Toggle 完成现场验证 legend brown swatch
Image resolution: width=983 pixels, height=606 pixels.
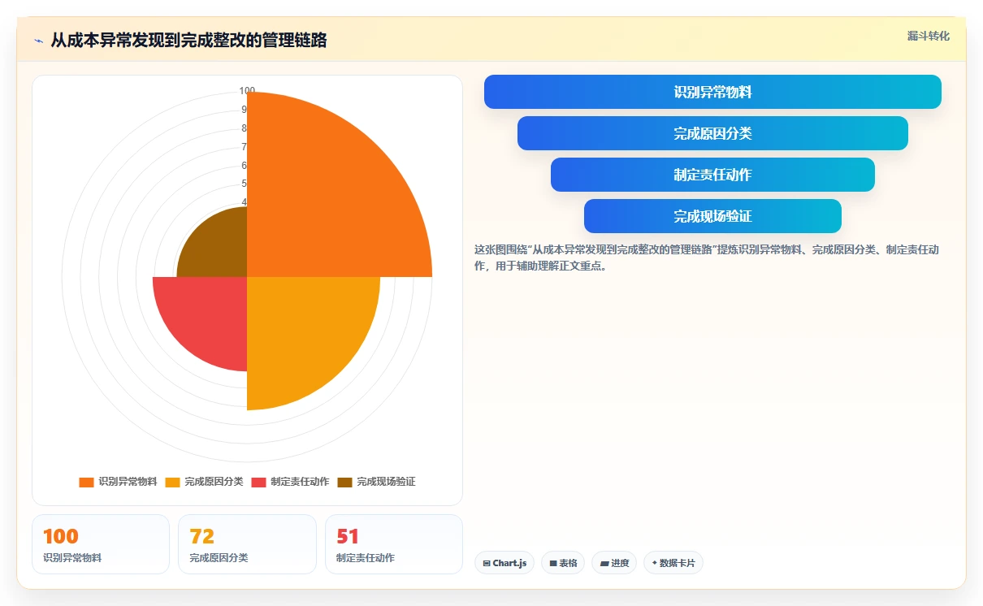pos(344,482)
